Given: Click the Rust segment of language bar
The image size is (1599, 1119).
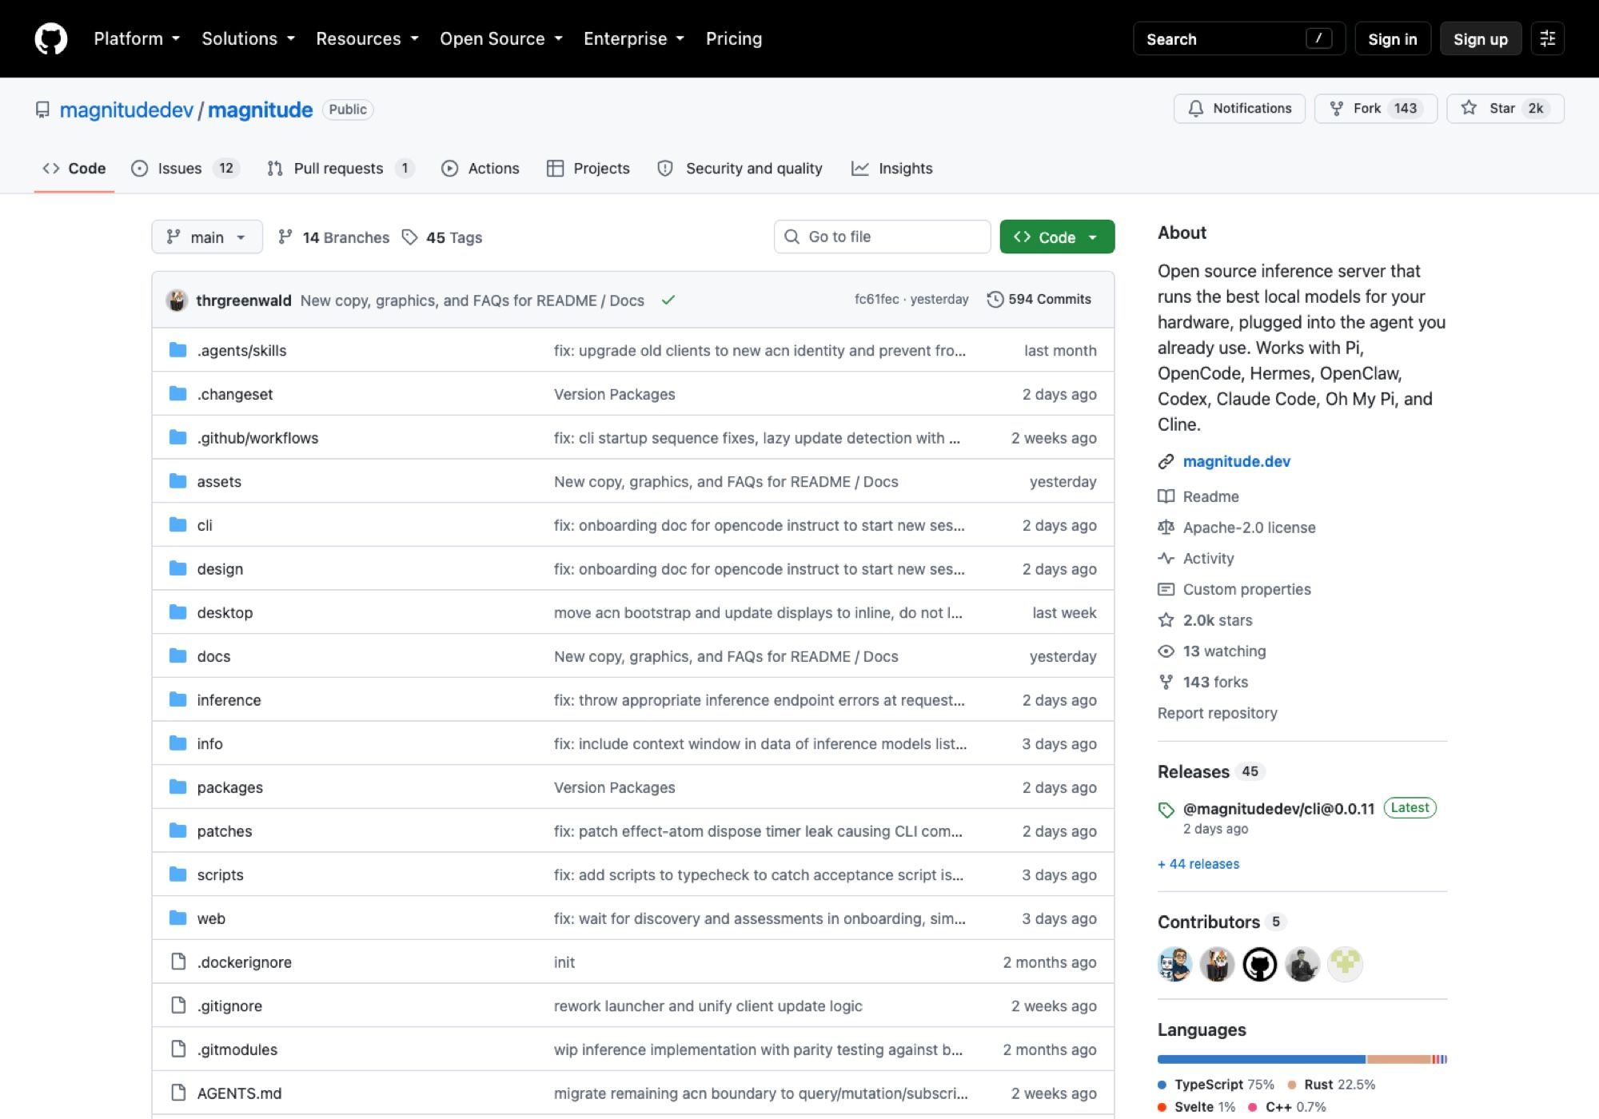Looking at the screenshot, I should [1399, 1059].
